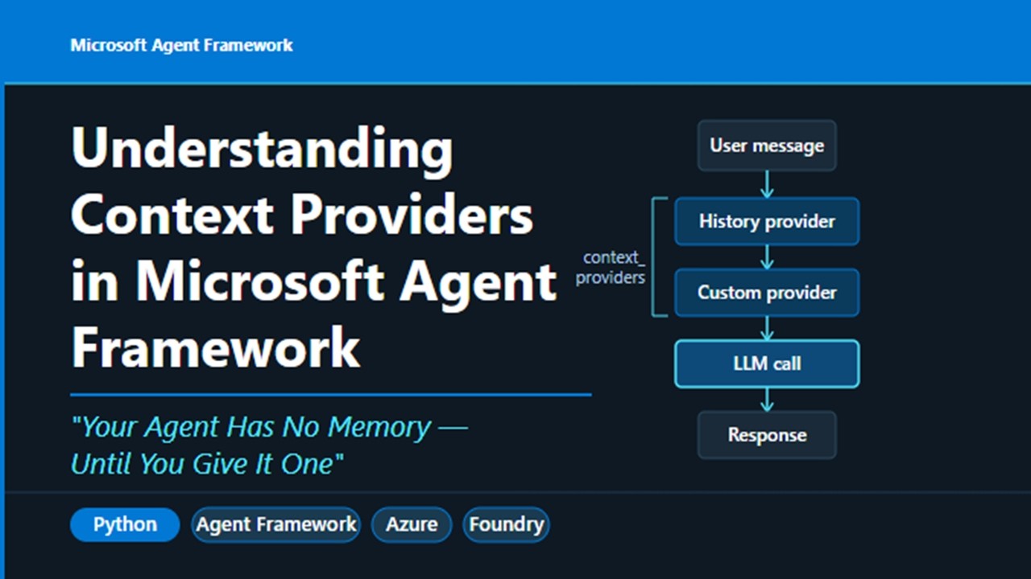Select the "Agent Framework" tag pill

[x=275, y=525]
